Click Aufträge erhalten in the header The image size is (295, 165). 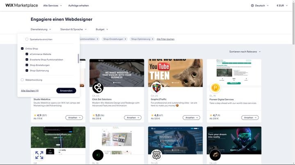(x=78, y=6)
